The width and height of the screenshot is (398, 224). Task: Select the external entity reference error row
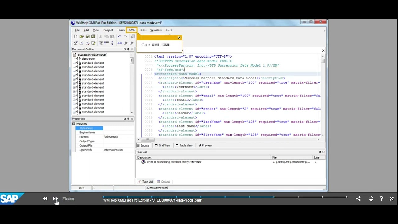(231, 162)
